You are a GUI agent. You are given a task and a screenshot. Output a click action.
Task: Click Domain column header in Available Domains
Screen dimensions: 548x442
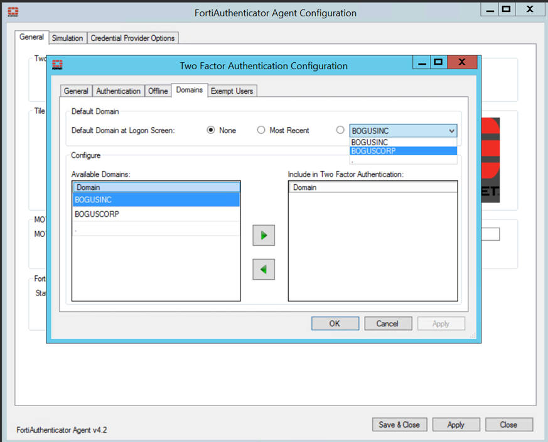(156, 187)
